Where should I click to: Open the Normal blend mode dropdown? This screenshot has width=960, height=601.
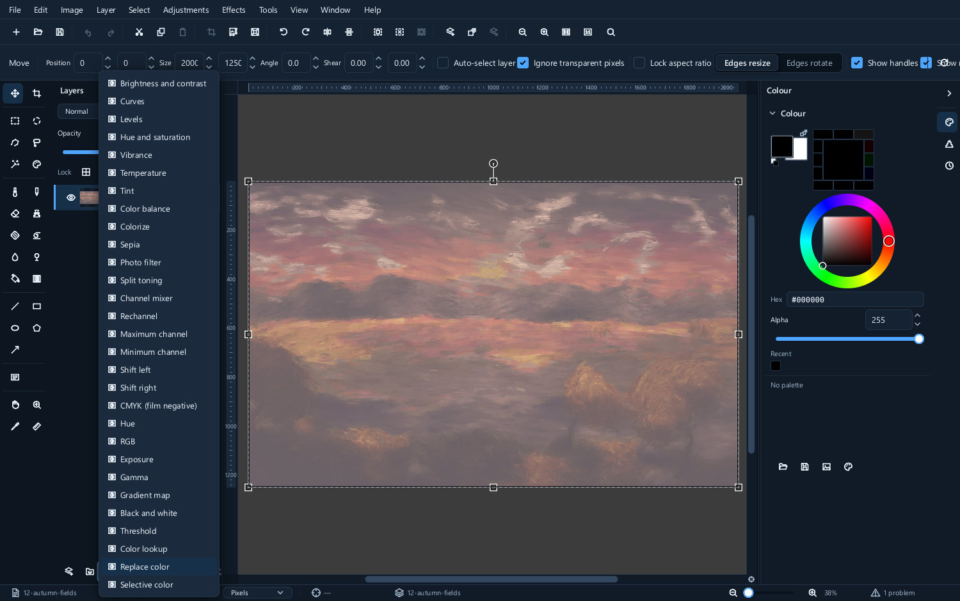pyautogui.click(x=78, y=111)
